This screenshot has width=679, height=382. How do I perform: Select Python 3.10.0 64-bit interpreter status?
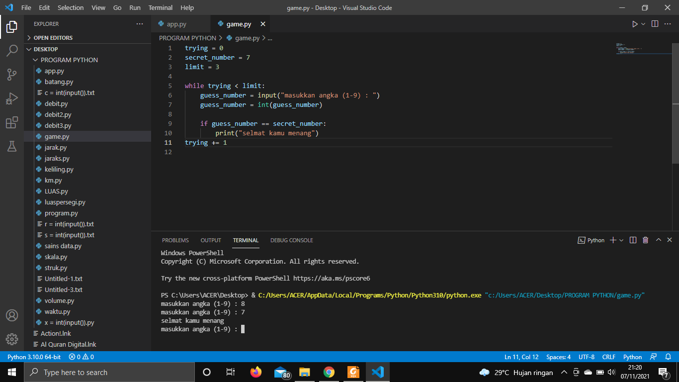click(34, 357)
